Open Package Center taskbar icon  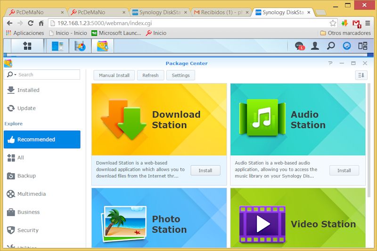[102, 46]
